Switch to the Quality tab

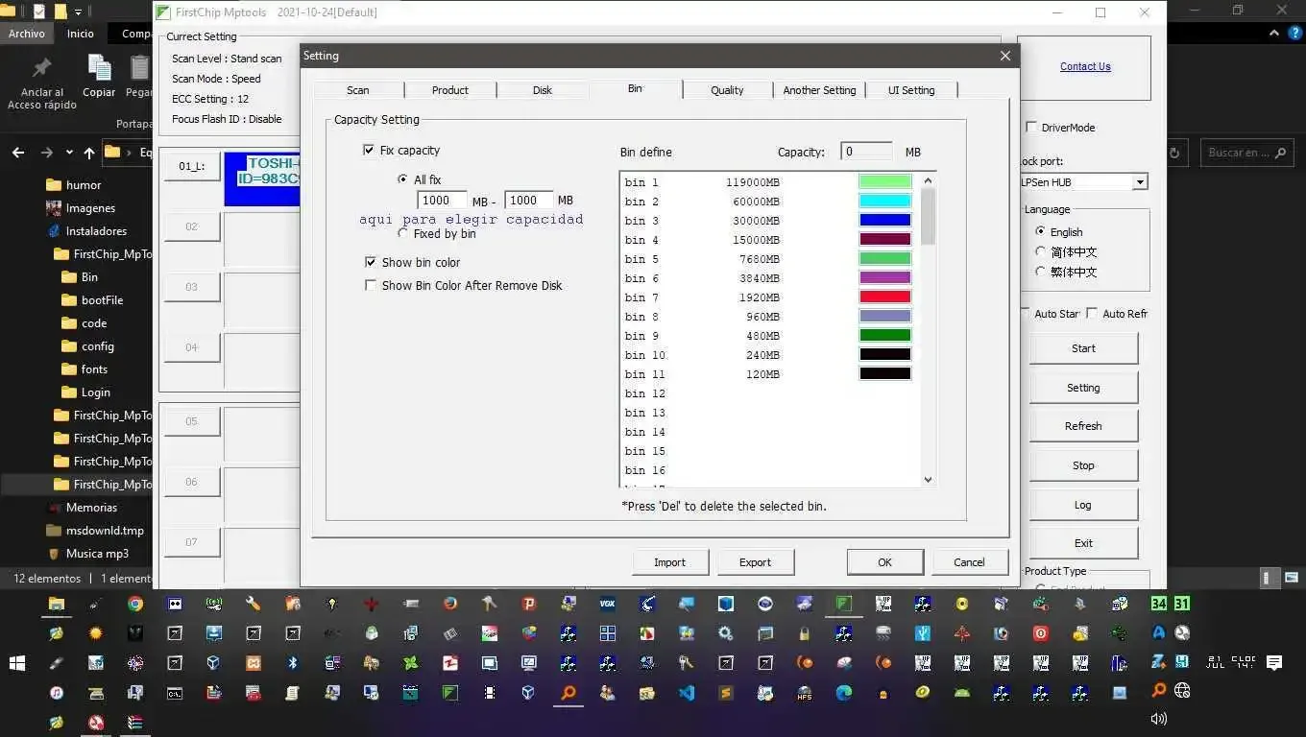tap(727, 90)
